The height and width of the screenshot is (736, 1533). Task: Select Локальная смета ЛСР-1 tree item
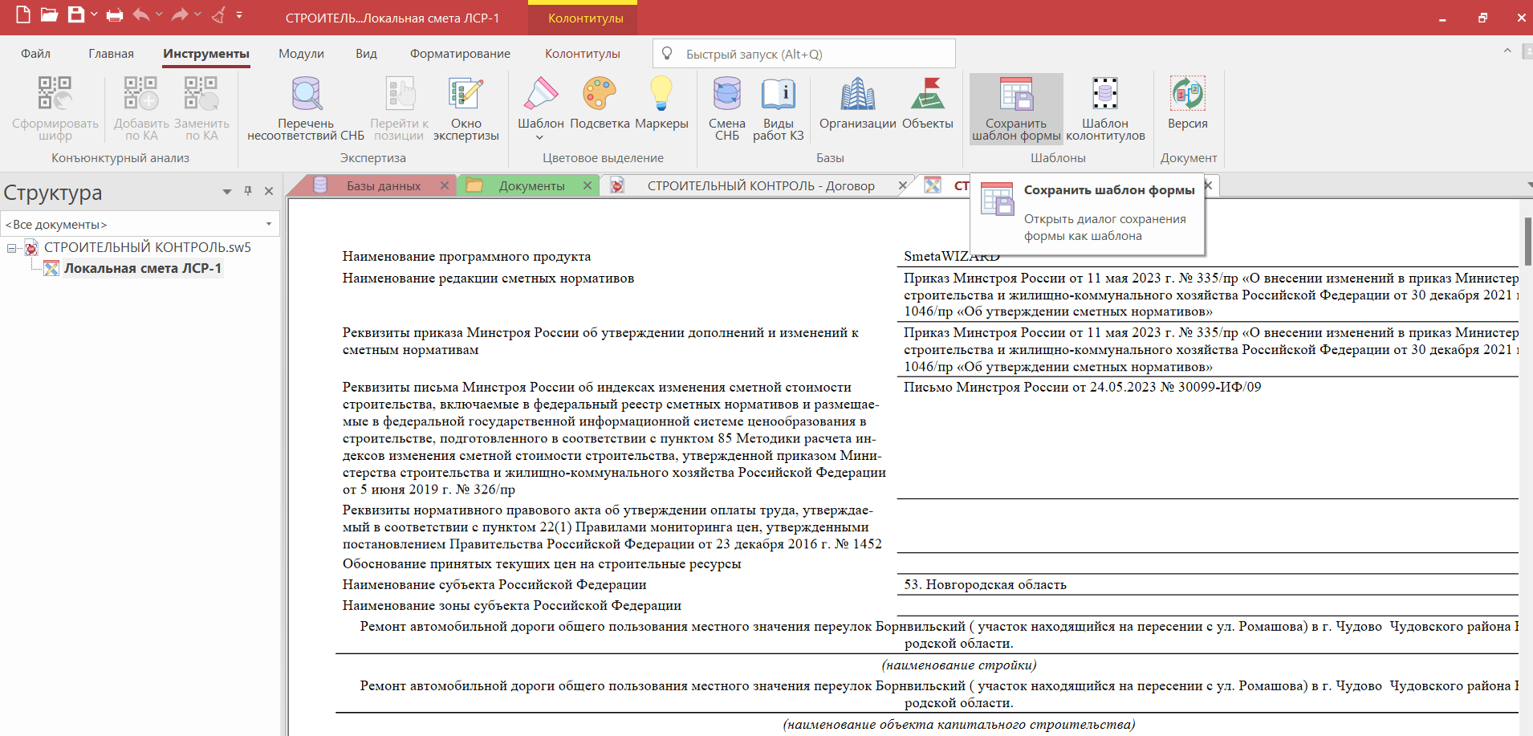(x=143, y=268)
